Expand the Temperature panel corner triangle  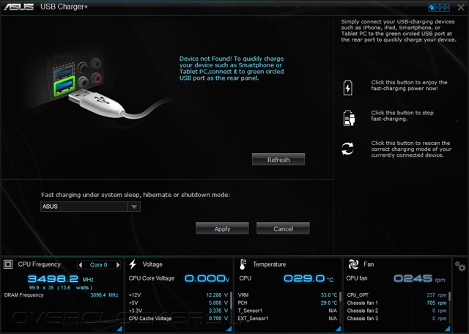pyautogui.click(x=338, y=329)
